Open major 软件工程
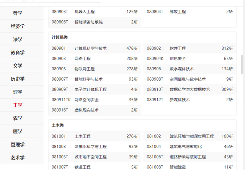 [x=178, y=49]
